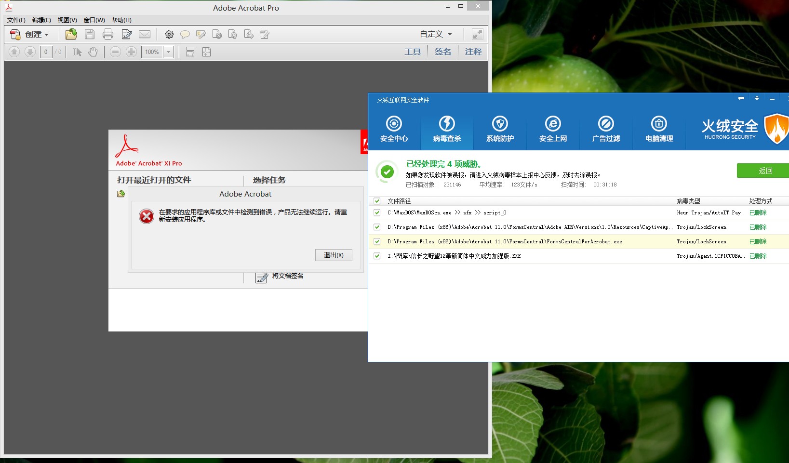Image resolution: width=789 pixels, height=463 pixels.
Task: Open the 帮助(H) menu
Action: 121,20
